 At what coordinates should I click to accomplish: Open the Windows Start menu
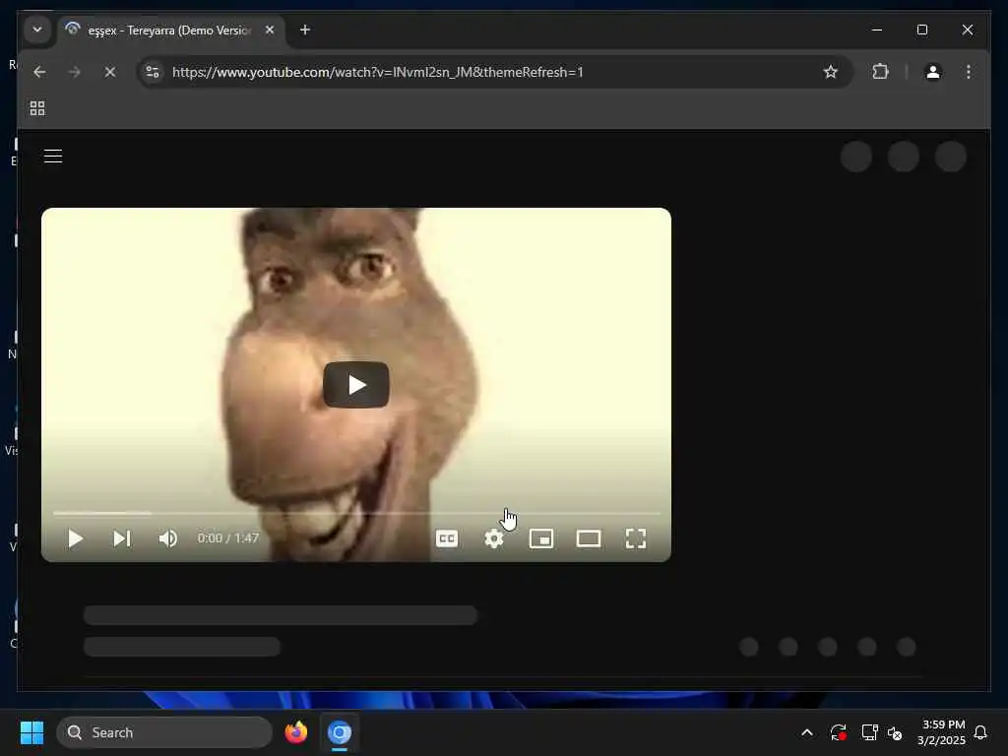[31, 732]
